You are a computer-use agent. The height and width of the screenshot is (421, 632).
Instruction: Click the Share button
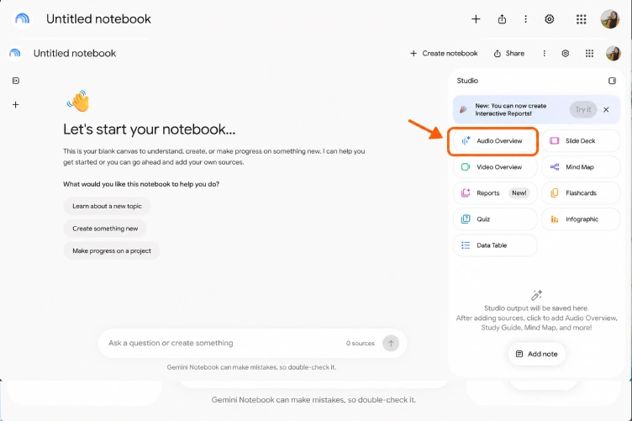(509, 54)
